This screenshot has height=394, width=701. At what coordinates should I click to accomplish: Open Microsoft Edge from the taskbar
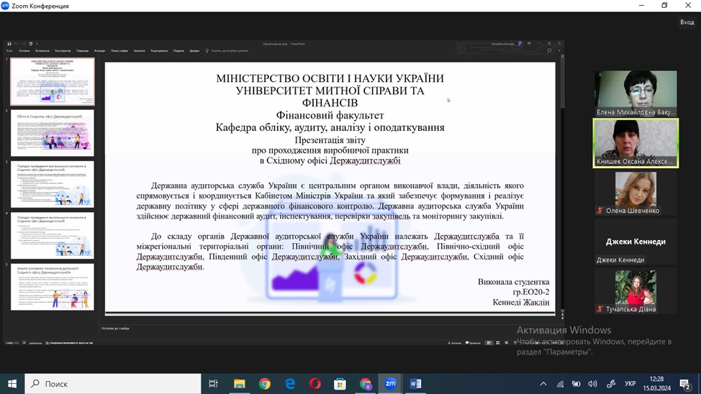click(x=290, y=384)
